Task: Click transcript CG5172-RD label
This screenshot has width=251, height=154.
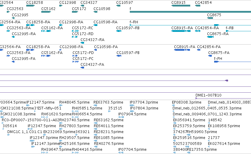Action: point(83,34)
